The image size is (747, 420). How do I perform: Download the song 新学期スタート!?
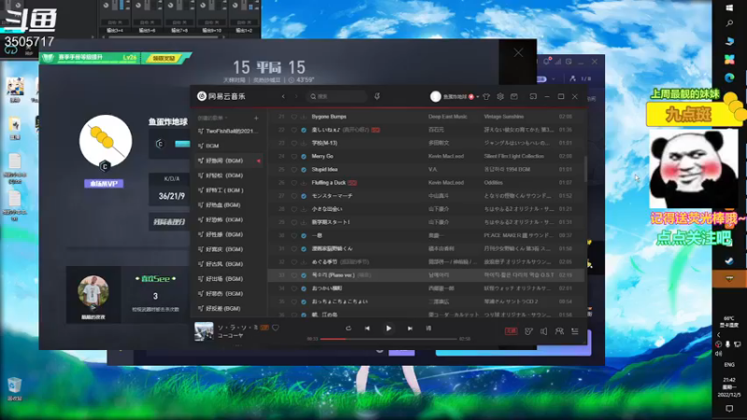click(x=303, y=222)
